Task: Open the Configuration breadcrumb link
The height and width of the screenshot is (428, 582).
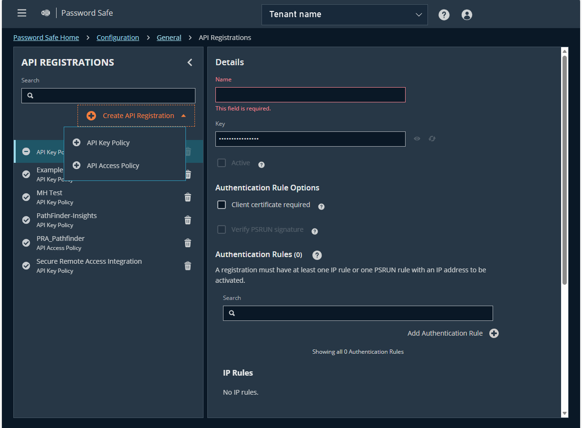Action: [118, 38]
